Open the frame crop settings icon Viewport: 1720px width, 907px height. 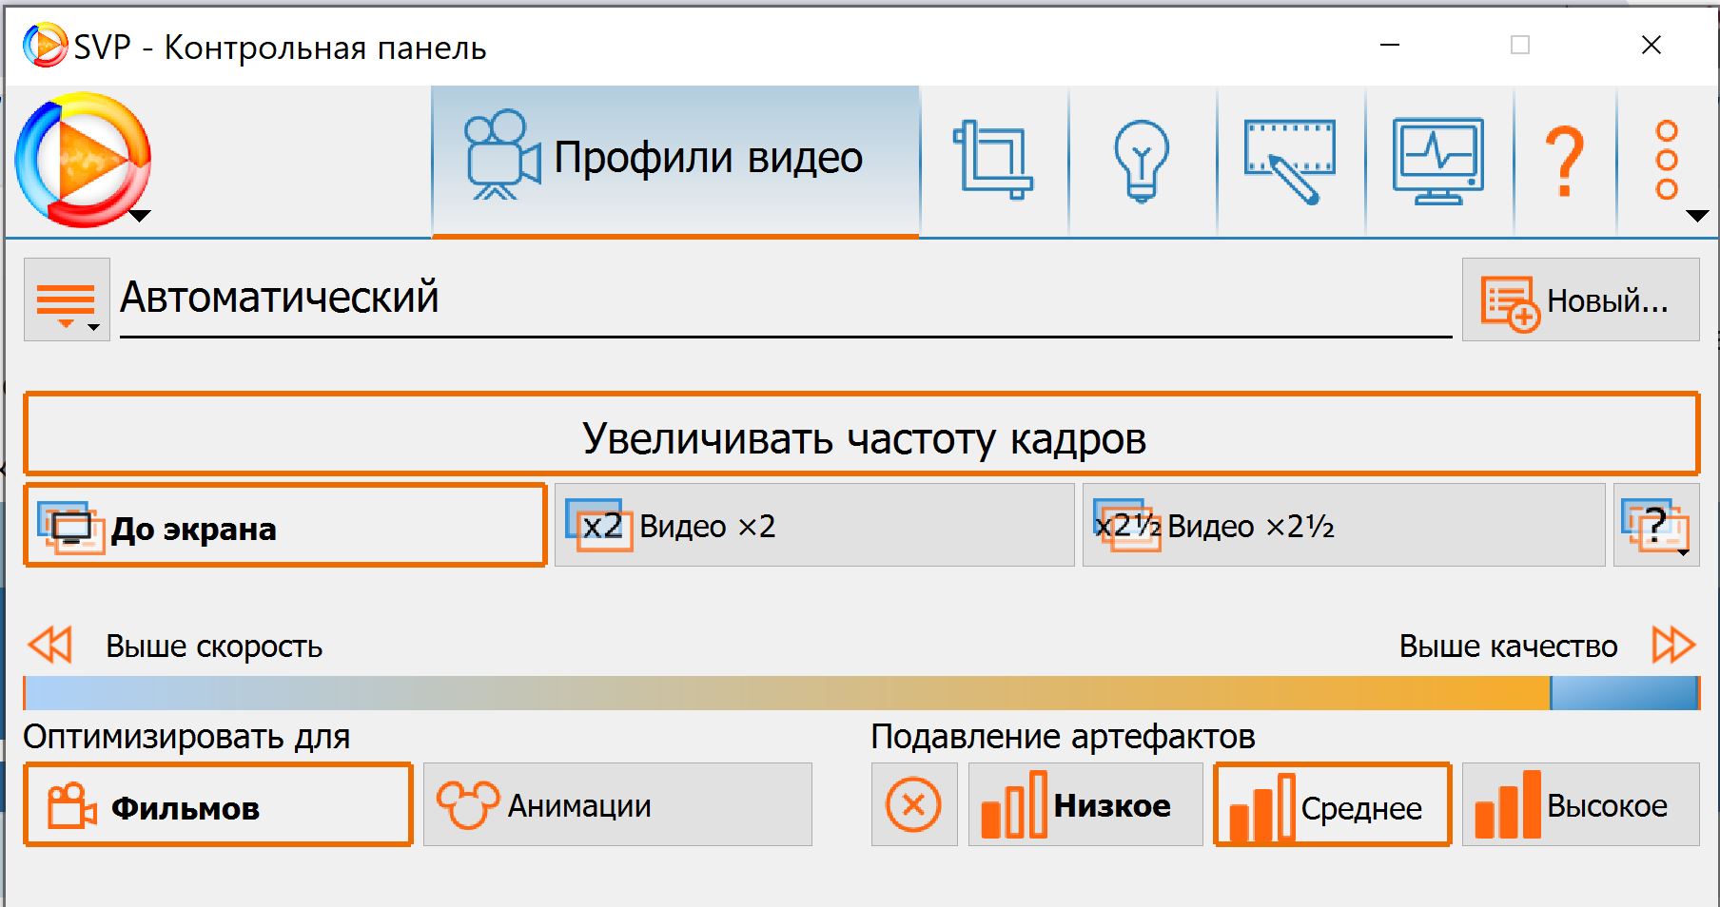click(993, 160)
